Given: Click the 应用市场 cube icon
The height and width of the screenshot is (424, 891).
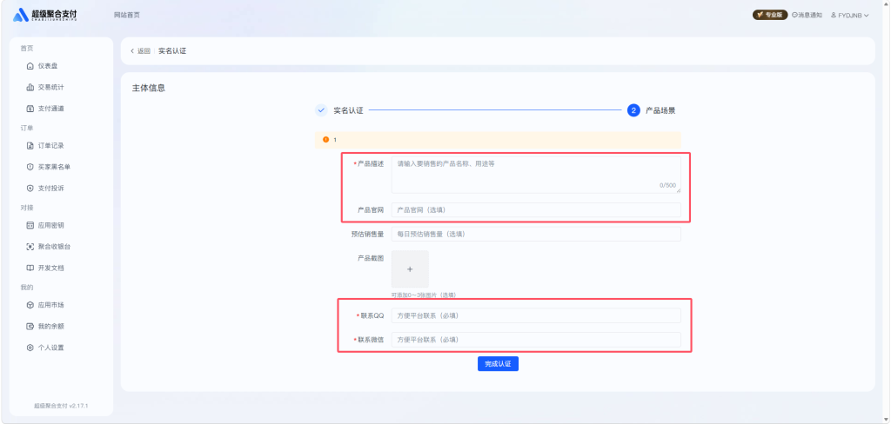Looking at the screenshot, I should [30, 305].
